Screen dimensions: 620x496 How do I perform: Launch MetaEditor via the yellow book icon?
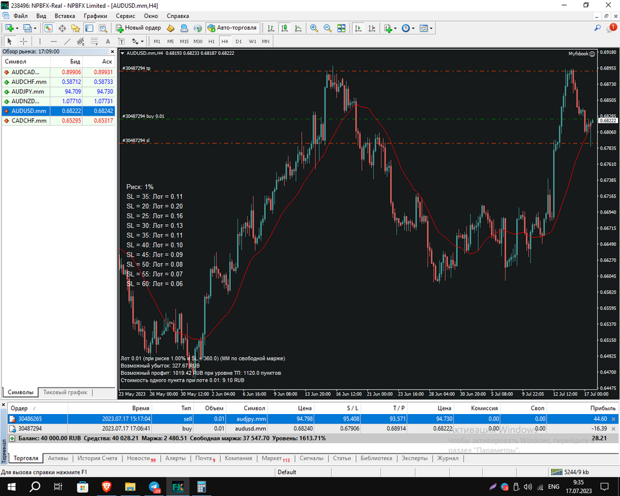click(171, 28)
